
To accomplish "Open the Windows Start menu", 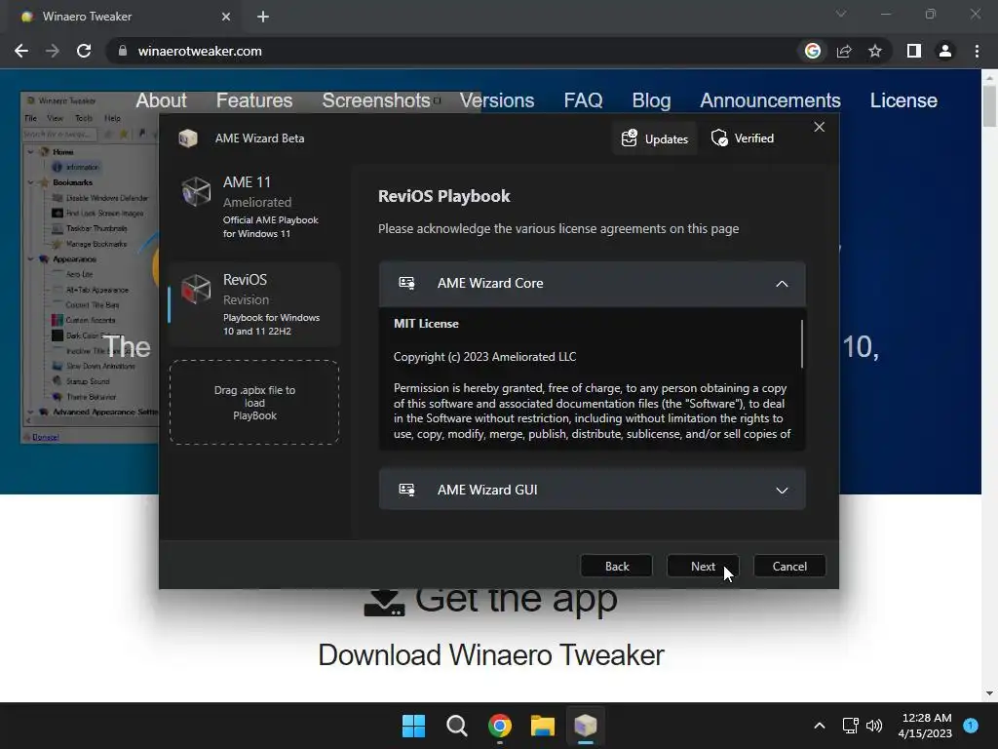I will [413, 726].
